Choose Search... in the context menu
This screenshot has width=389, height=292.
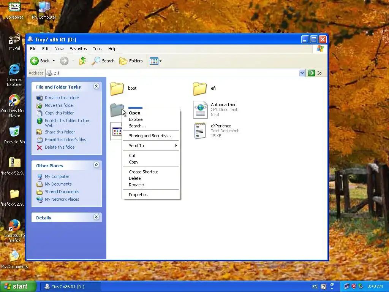151,126
